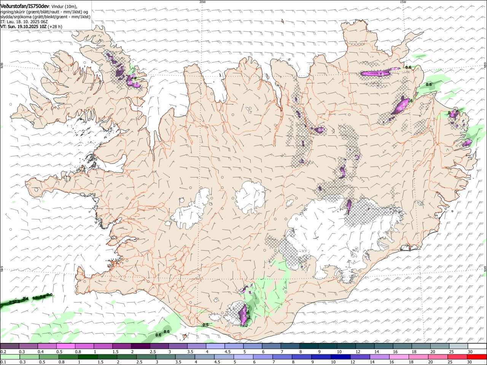Click the bright red rain swatch after 30
487x365 pixels.
pyautogui.click(x=476, y=357)
